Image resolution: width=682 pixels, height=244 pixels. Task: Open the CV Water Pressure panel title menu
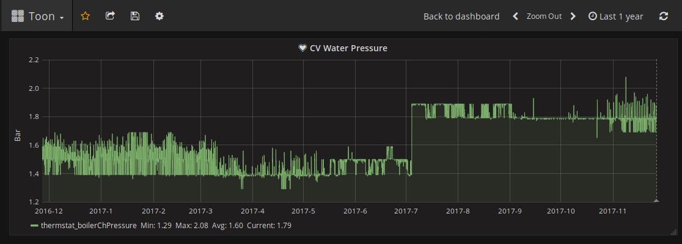pyautogui.click(x=348, y=48)
